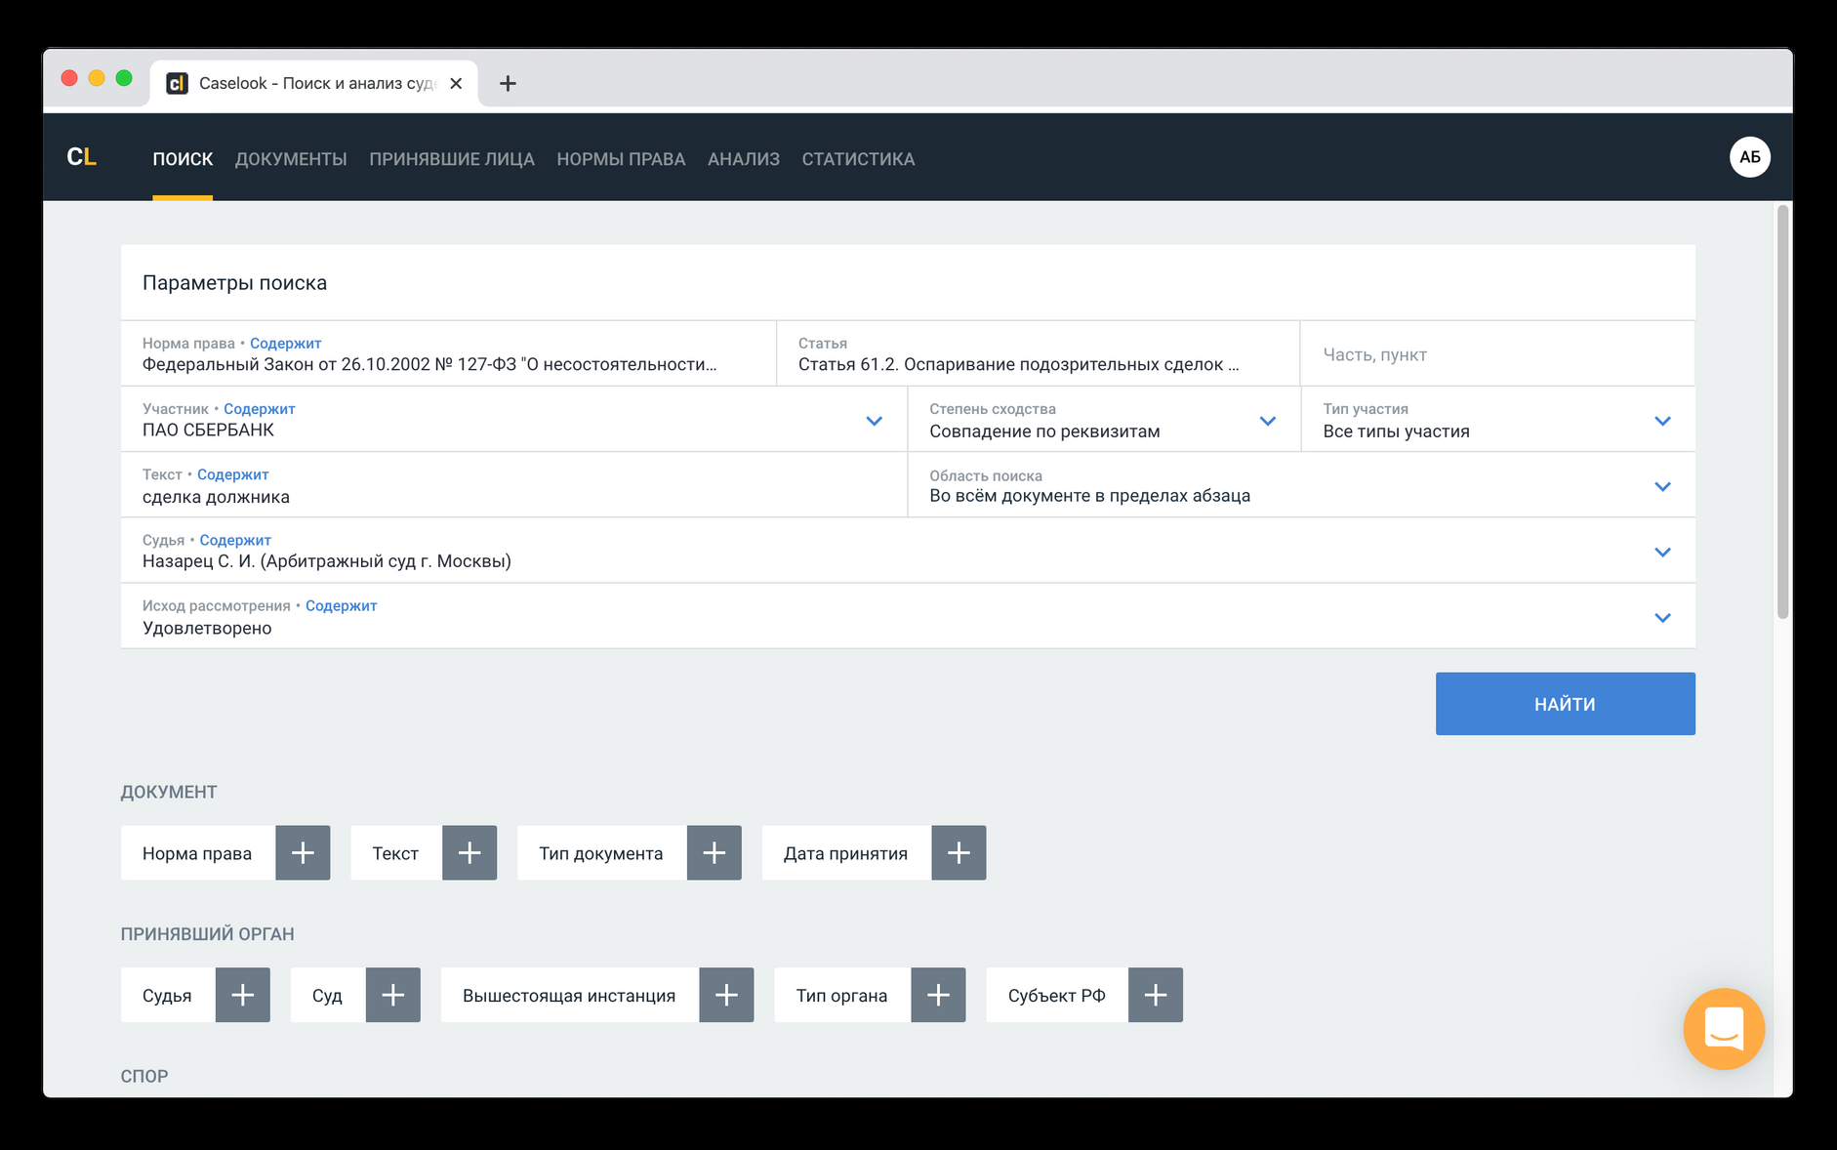Click the page vertical scrollbar
This screenshot has width=1837, height=1150.
(x=1782, y=411)
